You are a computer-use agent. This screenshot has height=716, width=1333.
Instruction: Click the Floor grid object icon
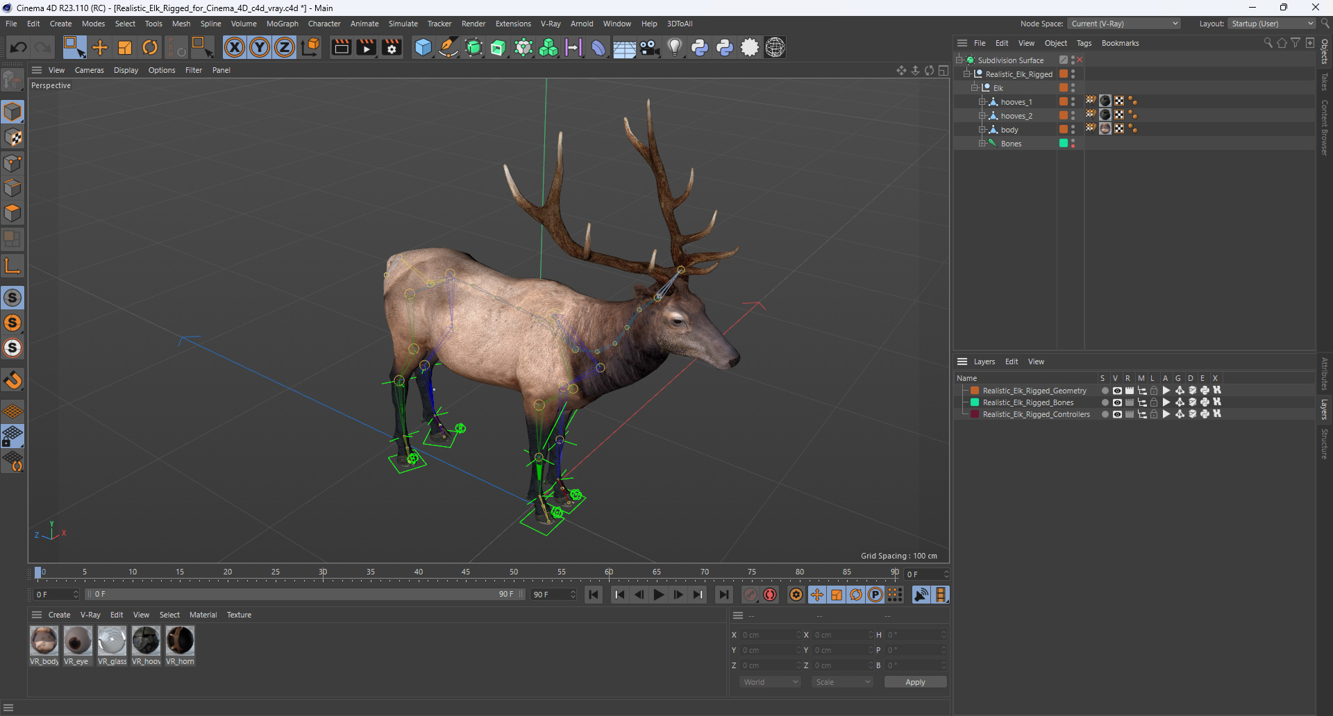coord(623,47)
